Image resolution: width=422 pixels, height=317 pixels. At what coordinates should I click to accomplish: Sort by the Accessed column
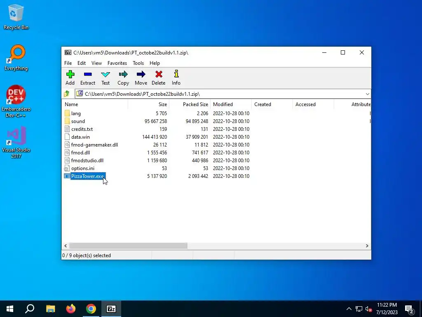pyautogui.click(x=313, y=104)
